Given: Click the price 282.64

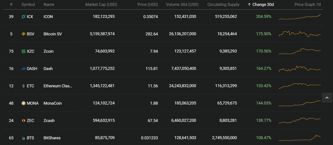Looking at the screenshot, I should point(152,34).
